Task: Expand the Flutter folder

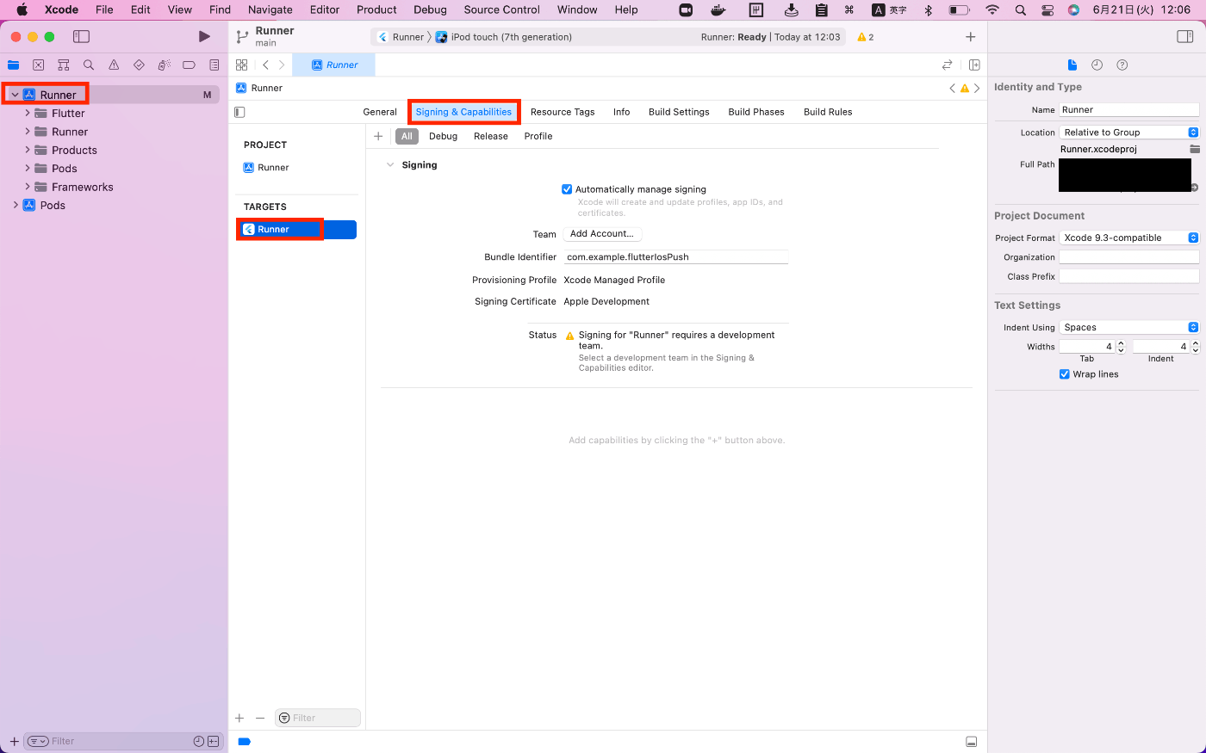Action: click(28, 113)
